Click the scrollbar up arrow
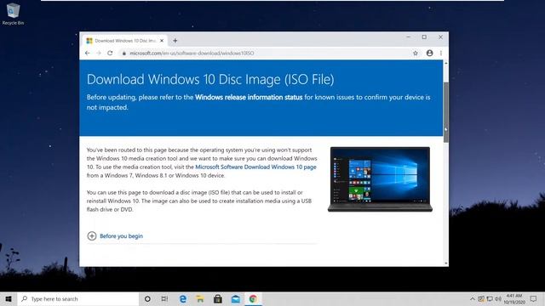 [446, 63]
